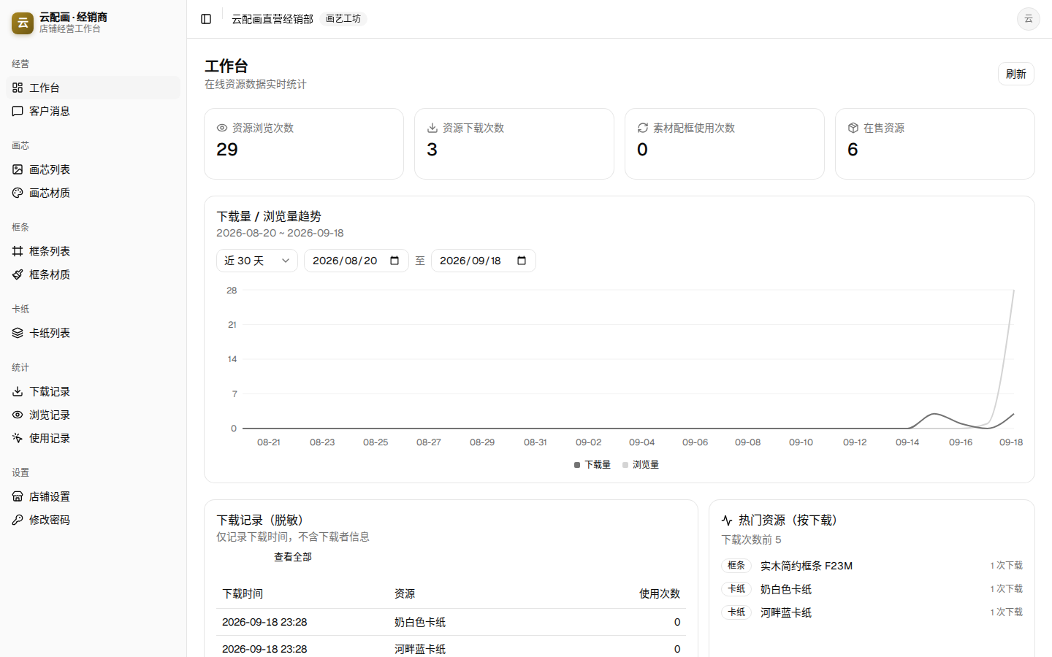Screen dimensions: 1052x657
Task: Open calendar picker for start date
Action: pos(394,261)
